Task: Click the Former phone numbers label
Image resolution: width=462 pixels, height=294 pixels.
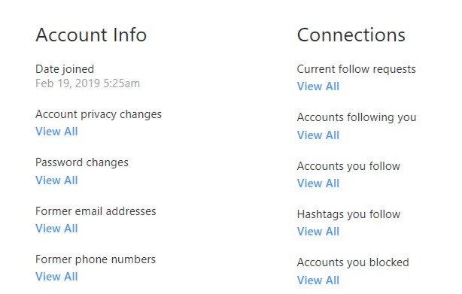Action: point(96,259)
